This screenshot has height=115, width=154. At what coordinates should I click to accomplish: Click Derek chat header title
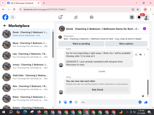(x=103, y=29)
